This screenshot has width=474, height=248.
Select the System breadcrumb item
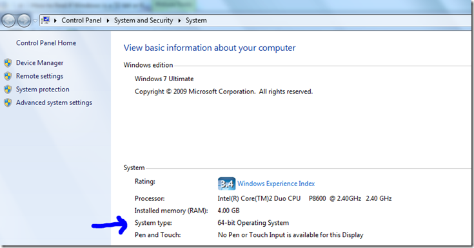[196, 20]
